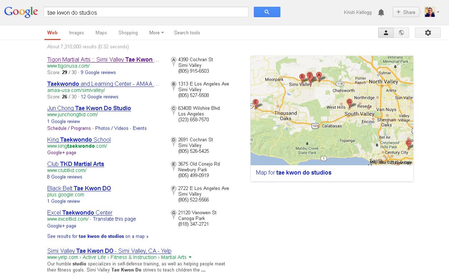Open Google+ page for Excel Taekwondo Center

point(62,226)
